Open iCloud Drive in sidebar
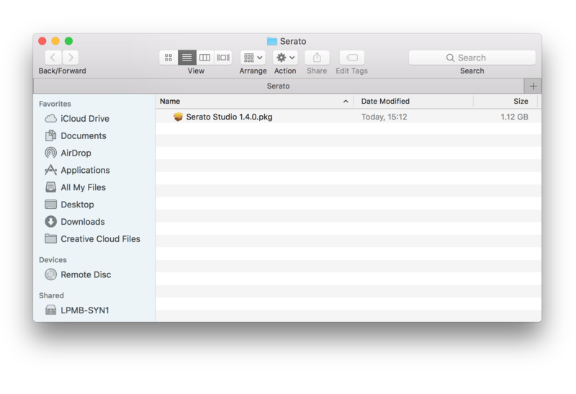The width and height of the screenshot is (576, 394). coord(84,119)
